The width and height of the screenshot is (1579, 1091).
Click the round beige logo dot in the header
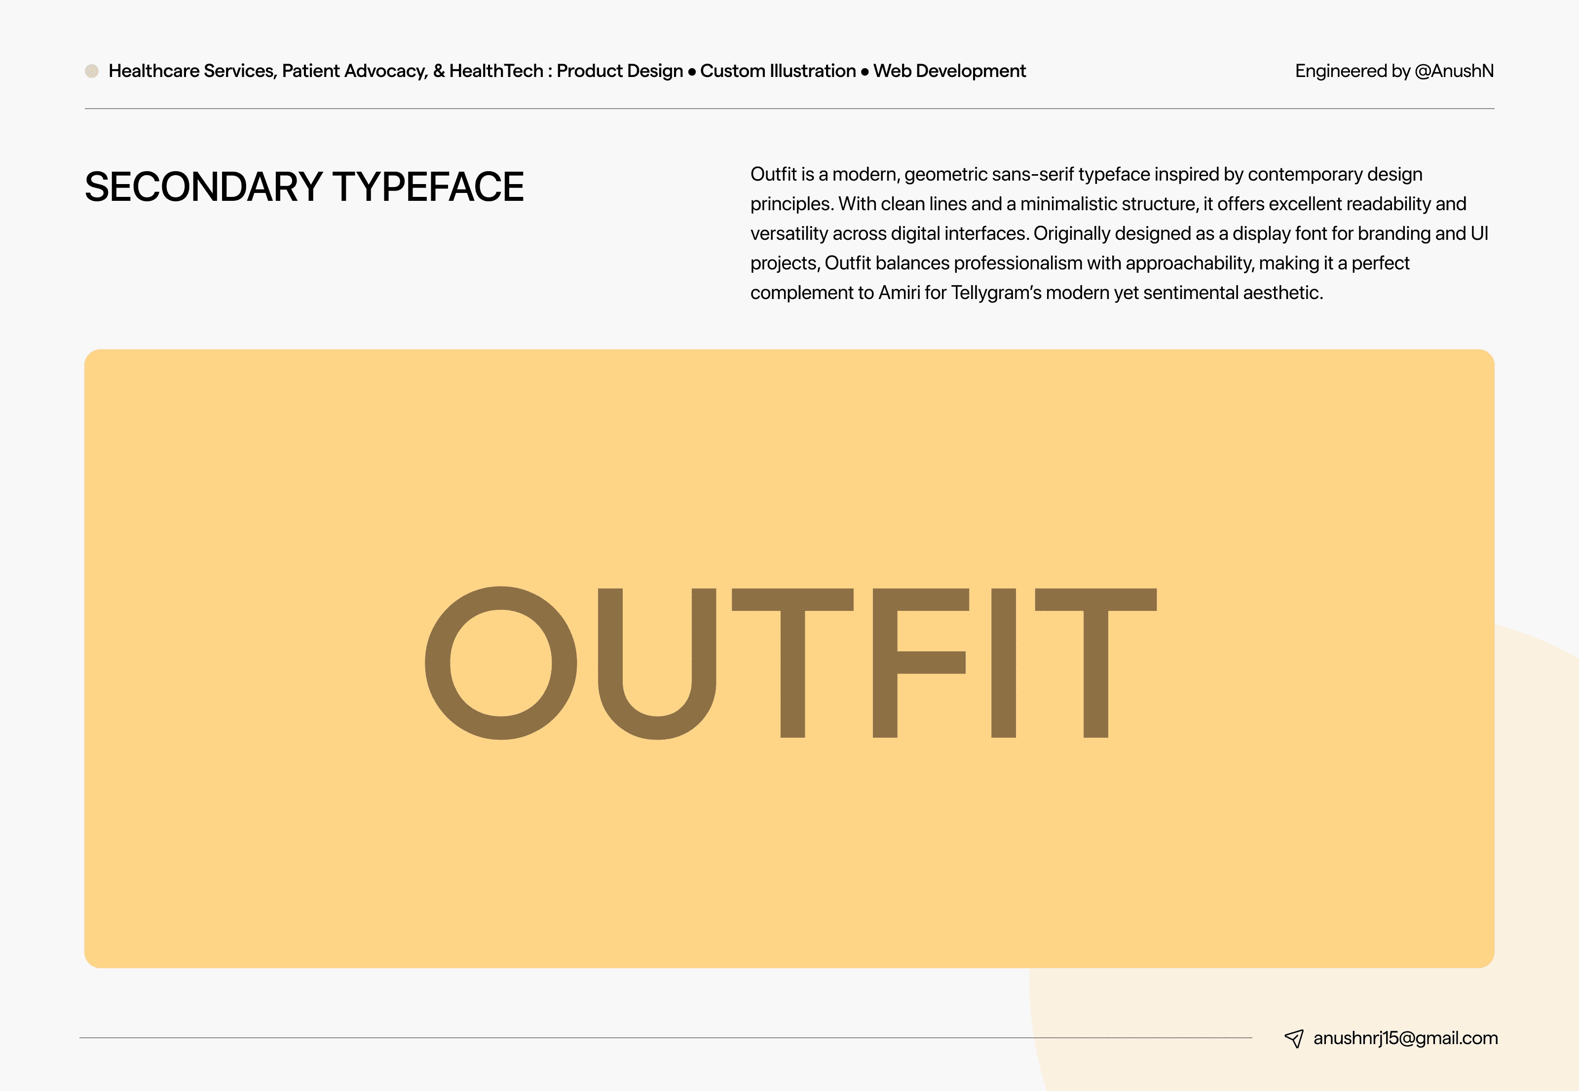point(92,71)
